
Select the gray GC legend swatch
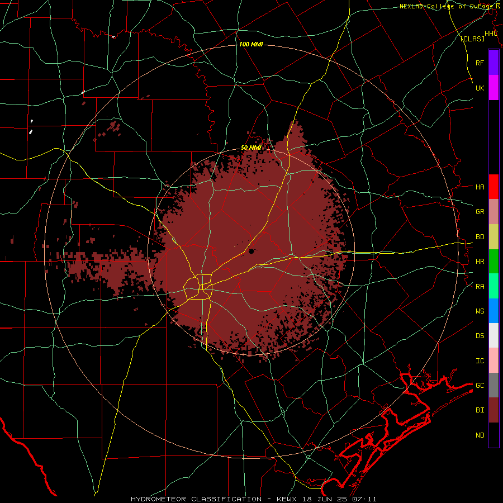click(493, 385)
